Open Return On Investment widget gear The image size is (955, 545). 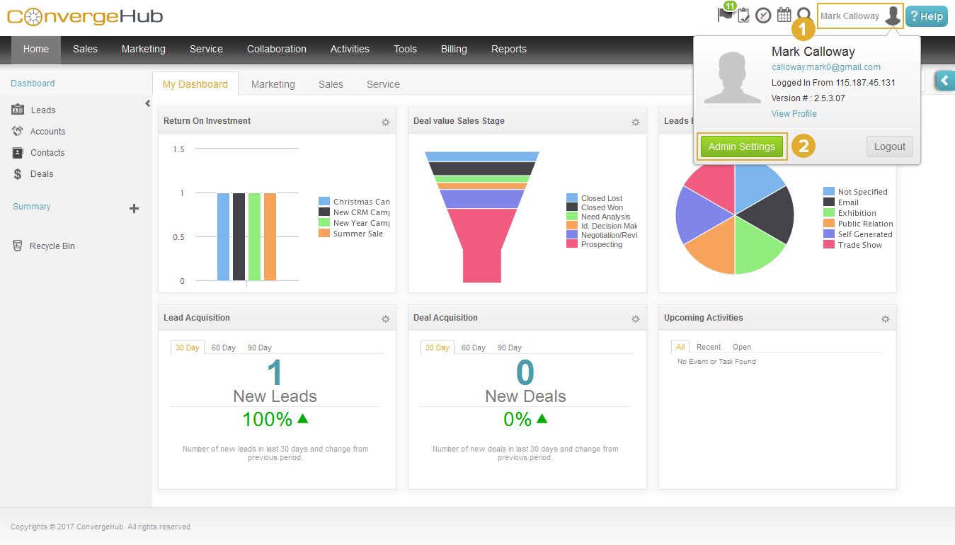click(386, 122)
